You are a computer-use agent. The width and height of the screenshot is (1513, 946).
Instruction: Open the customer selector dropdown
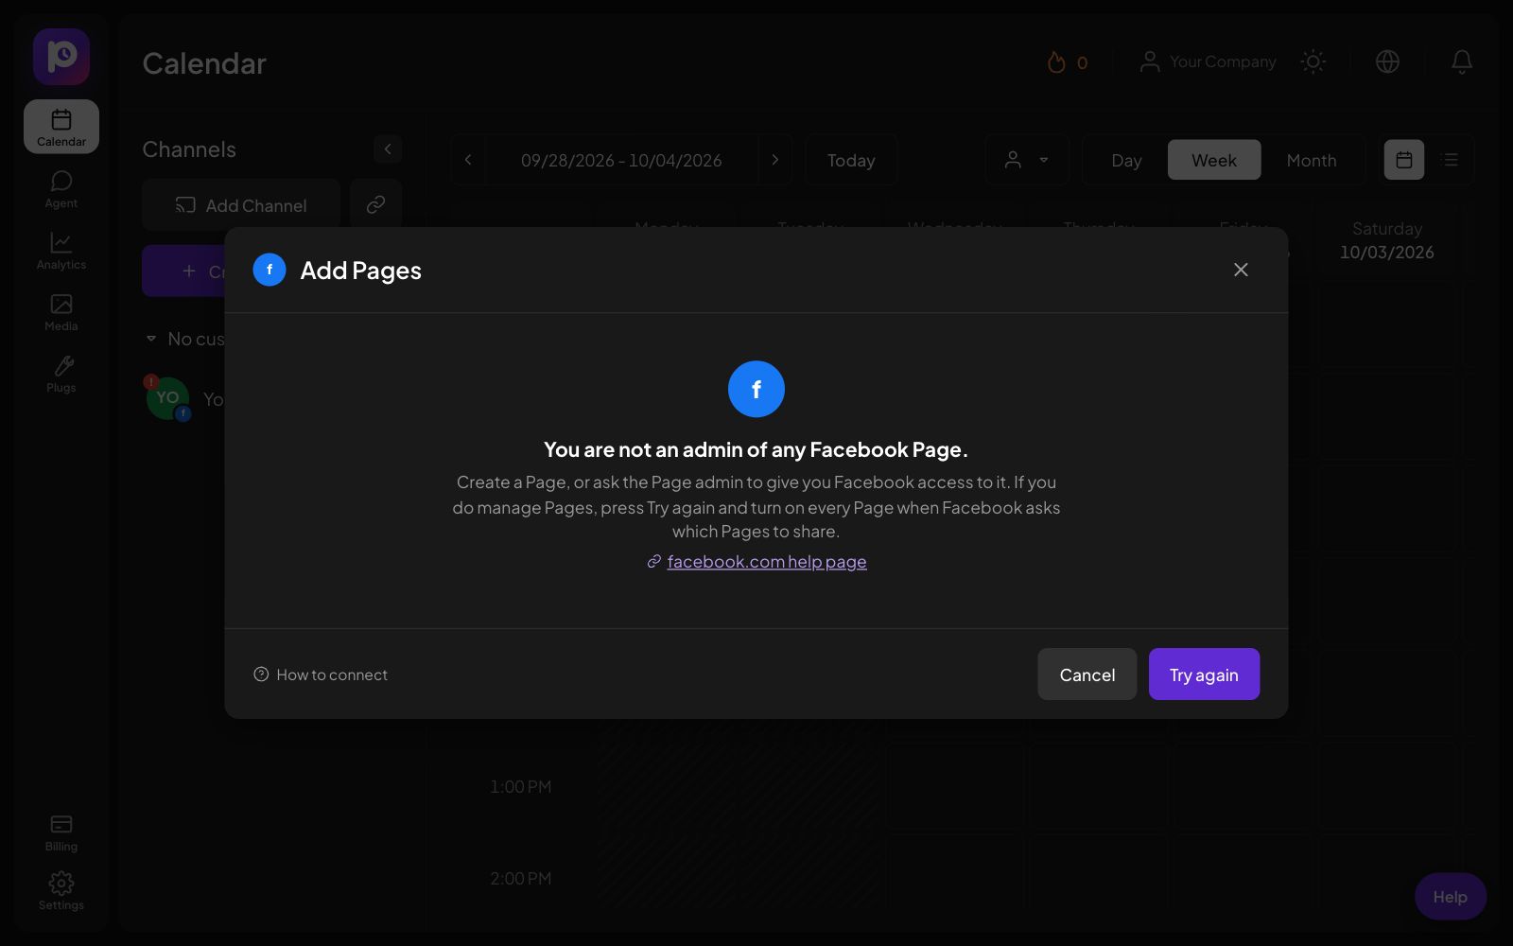pos(1027,160)
